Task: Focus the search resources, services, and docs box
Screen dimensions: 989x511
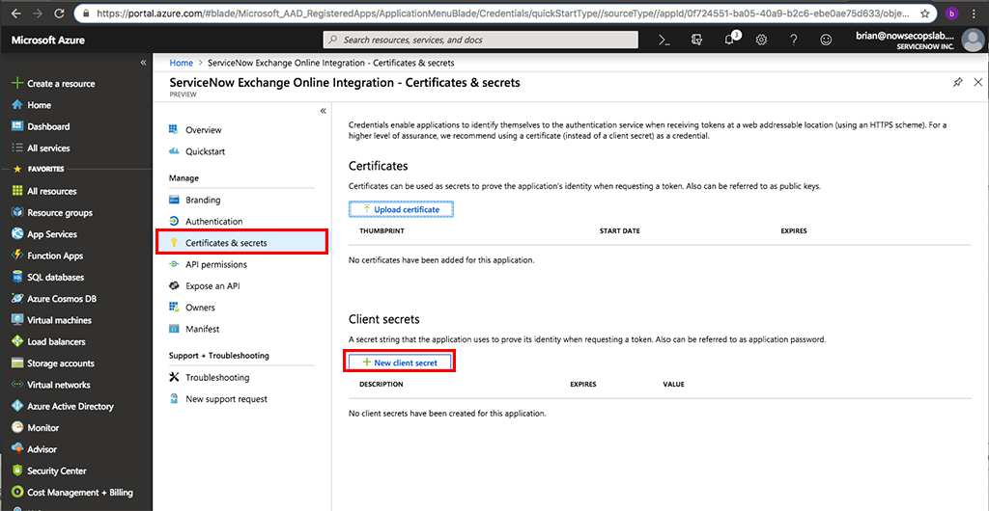Action: coord(481,40)
